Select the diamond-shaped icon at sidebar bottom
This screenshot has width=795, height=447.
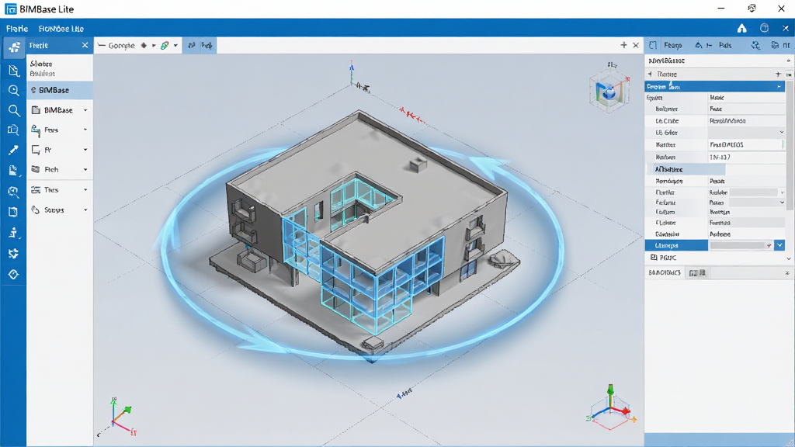[x=13, y=274]
